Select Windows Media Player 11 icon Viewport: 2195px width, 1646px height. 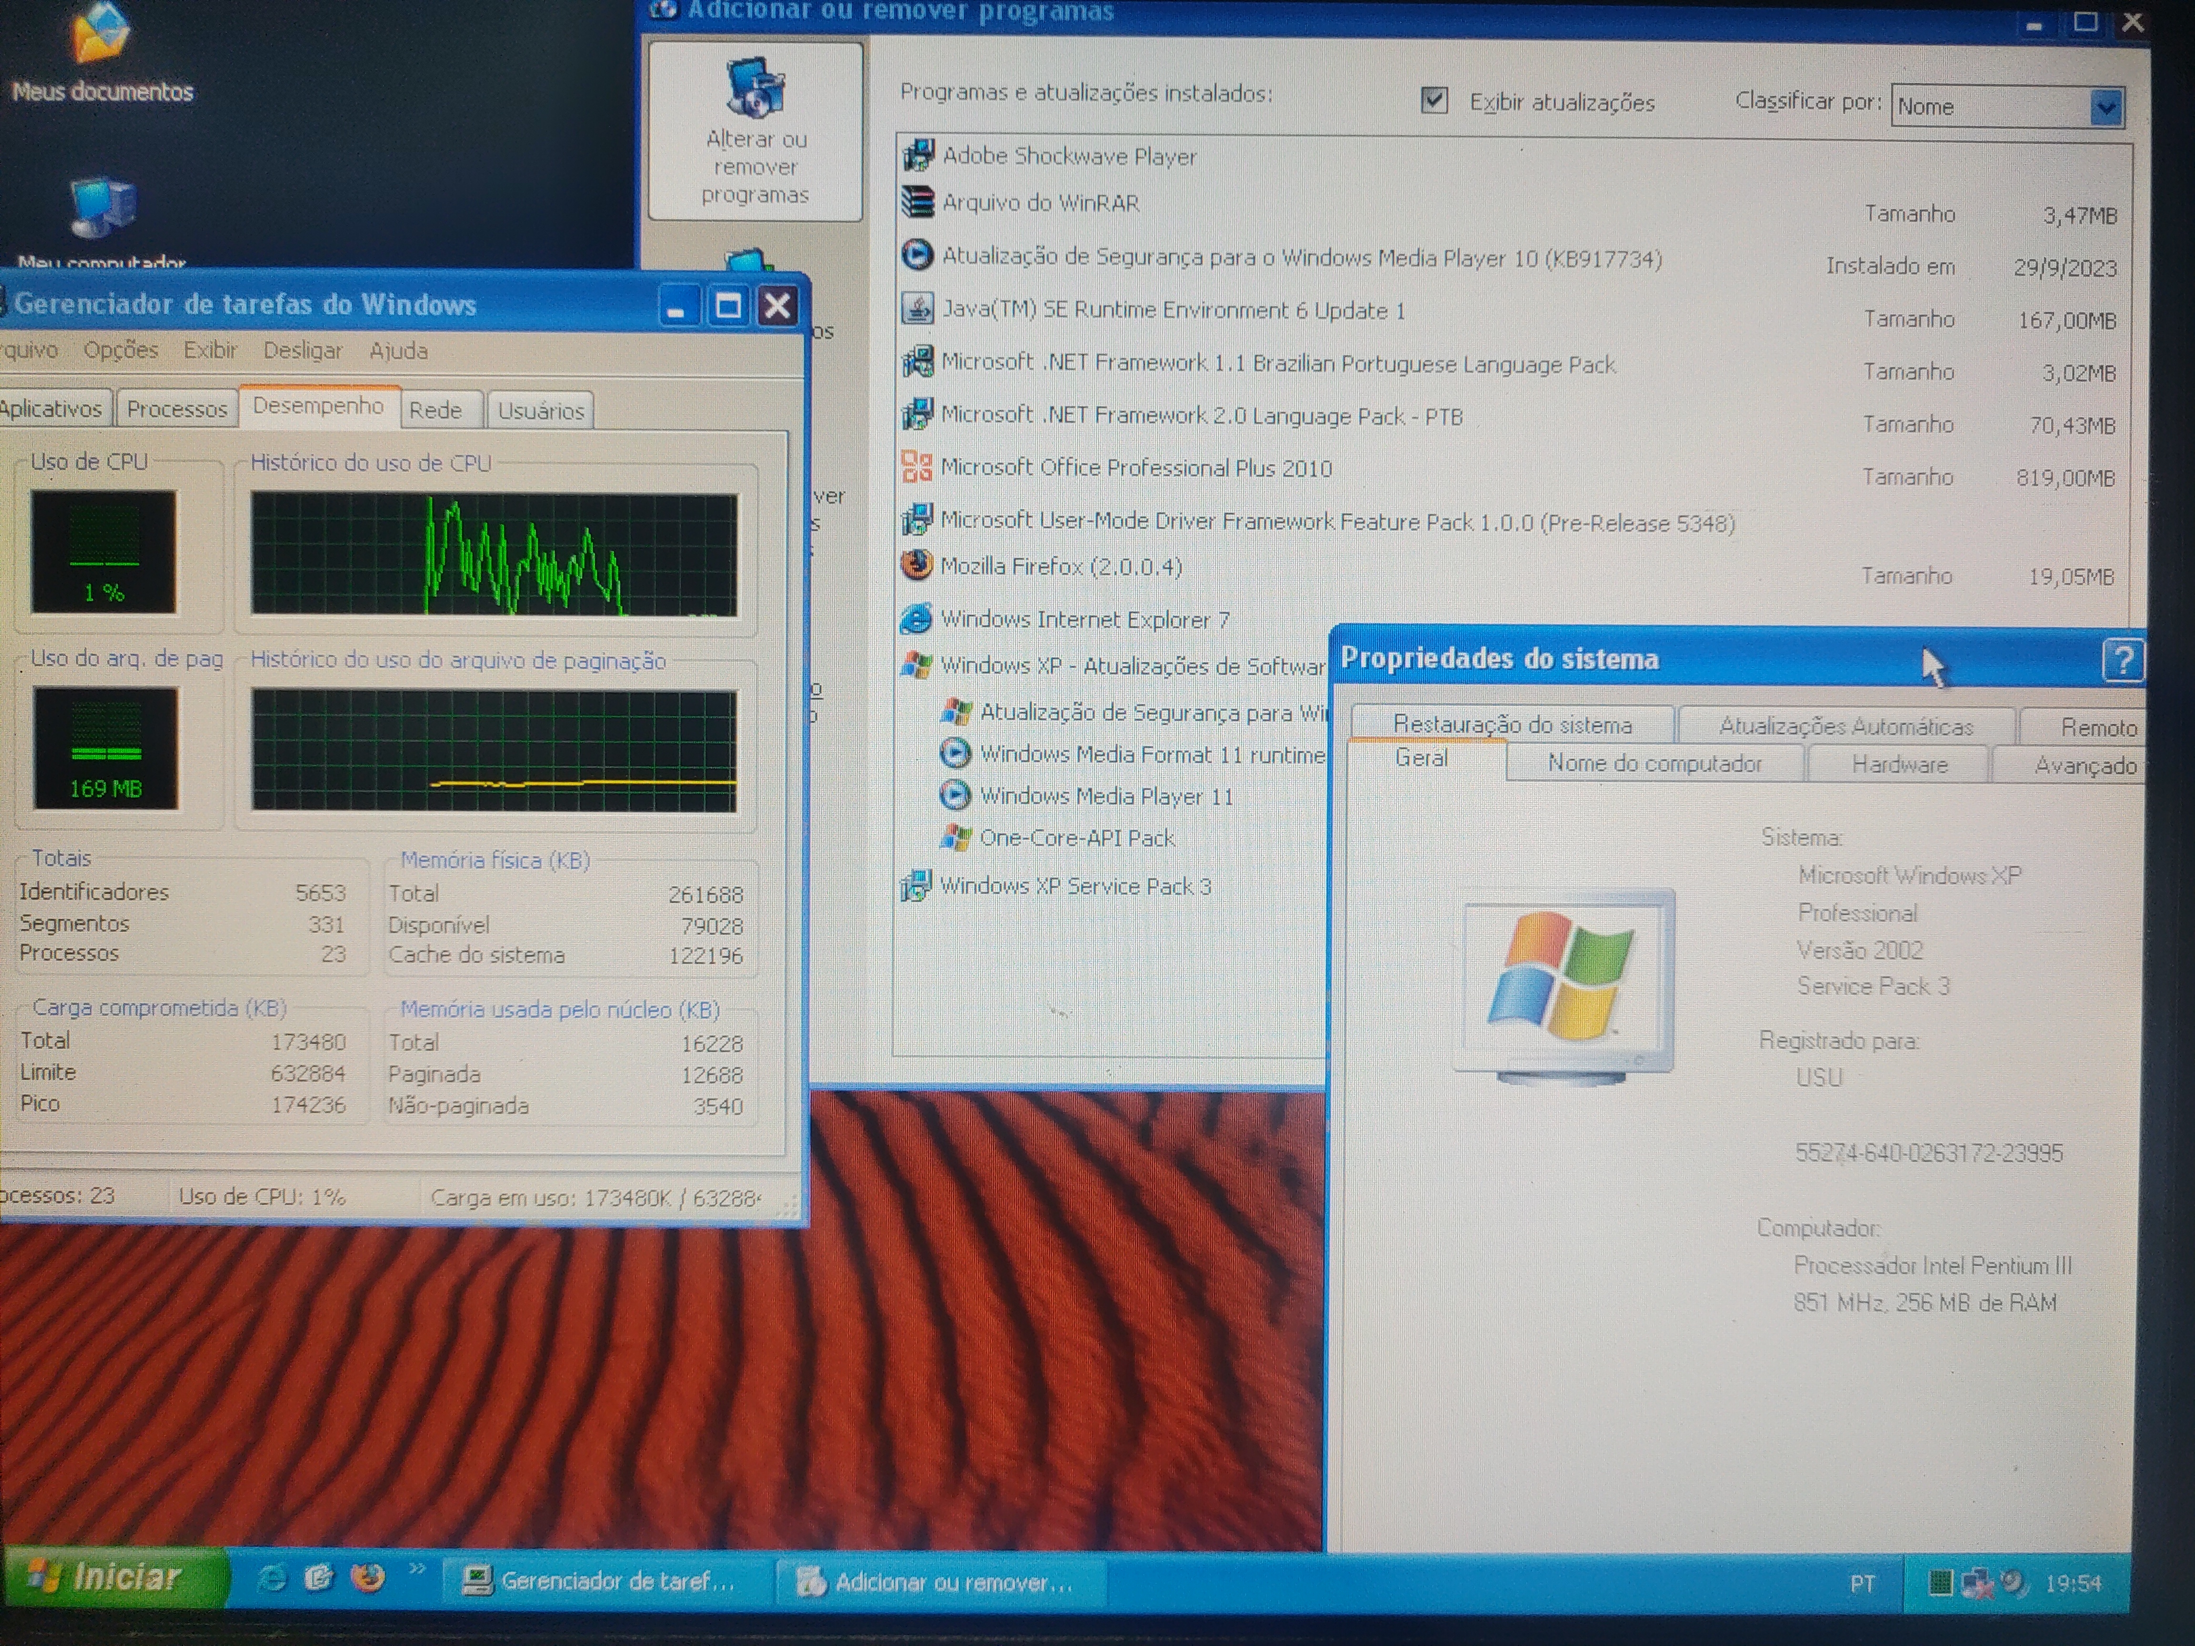pos(955,795)
